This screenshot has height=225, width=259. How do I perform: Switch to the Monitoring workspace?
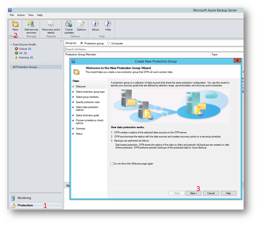tap(36, 198)
